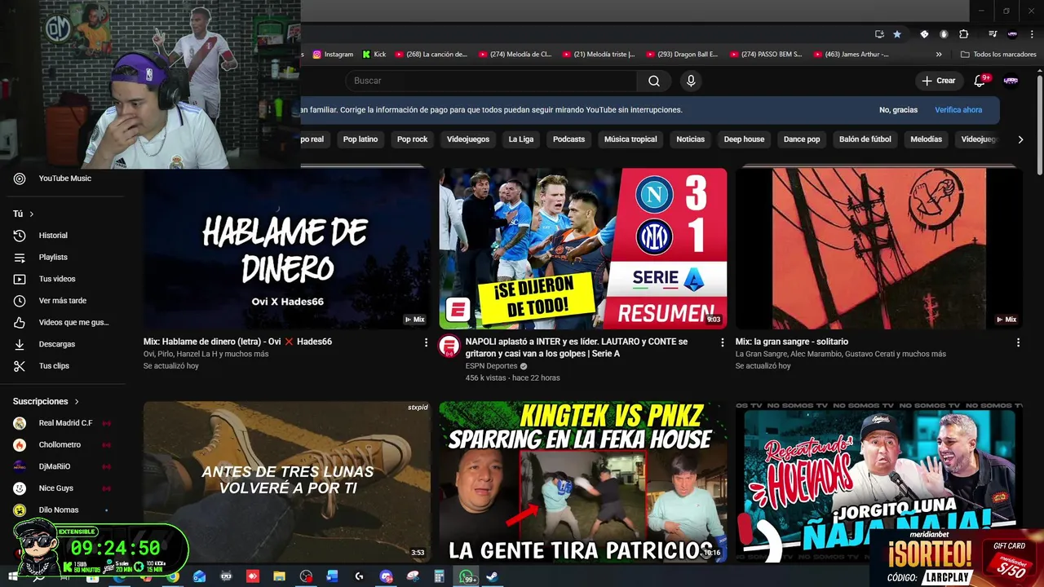Click the WhatsApp icon in the taskbar
The image size is (1044, 587).
coord(467,576)
